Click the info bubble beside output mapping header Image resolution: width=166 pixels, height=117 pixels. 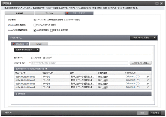tap(46, 69)
